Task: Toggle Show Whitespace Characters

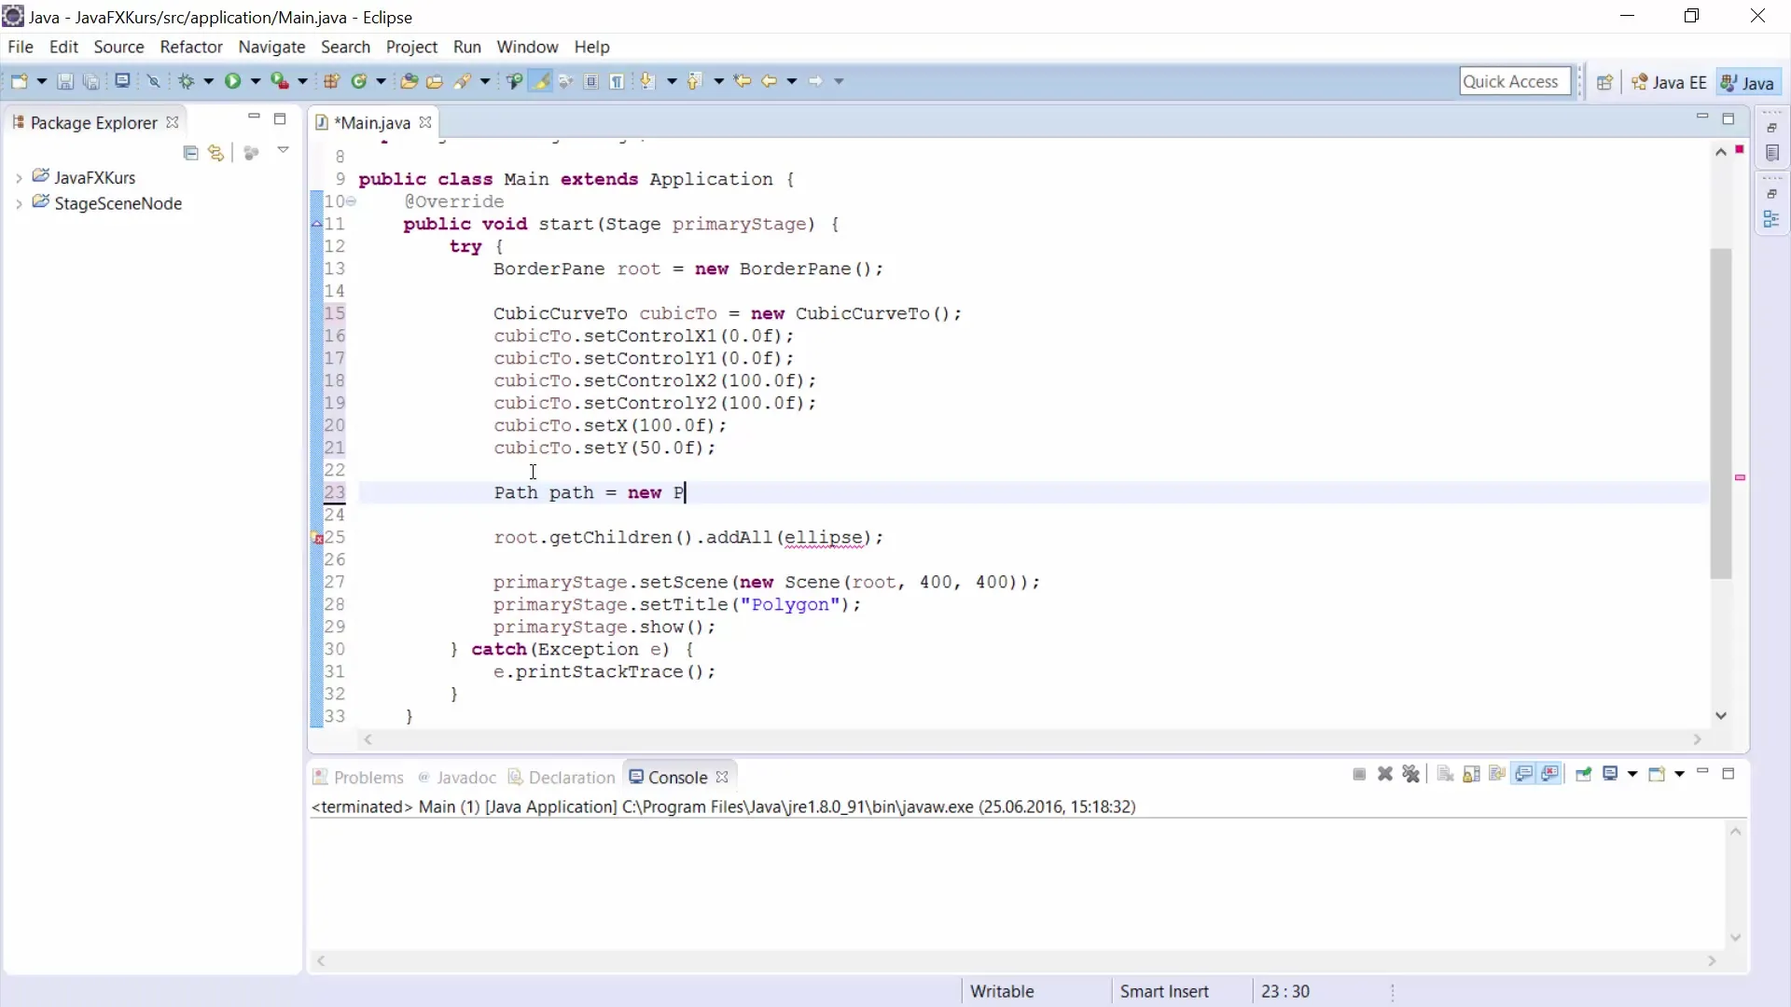Action: pyautogui.click(x=617, y=81)
